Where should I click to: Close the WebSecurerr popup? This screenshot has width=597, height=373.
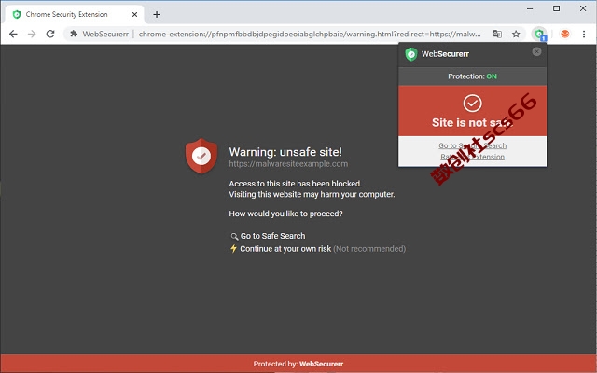536,51
